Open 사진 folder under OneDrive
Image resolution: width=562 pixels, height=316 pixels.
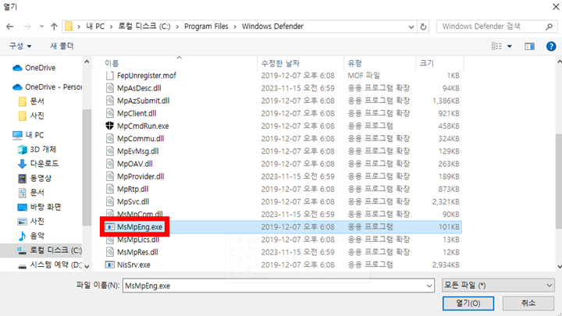point(31,115)
